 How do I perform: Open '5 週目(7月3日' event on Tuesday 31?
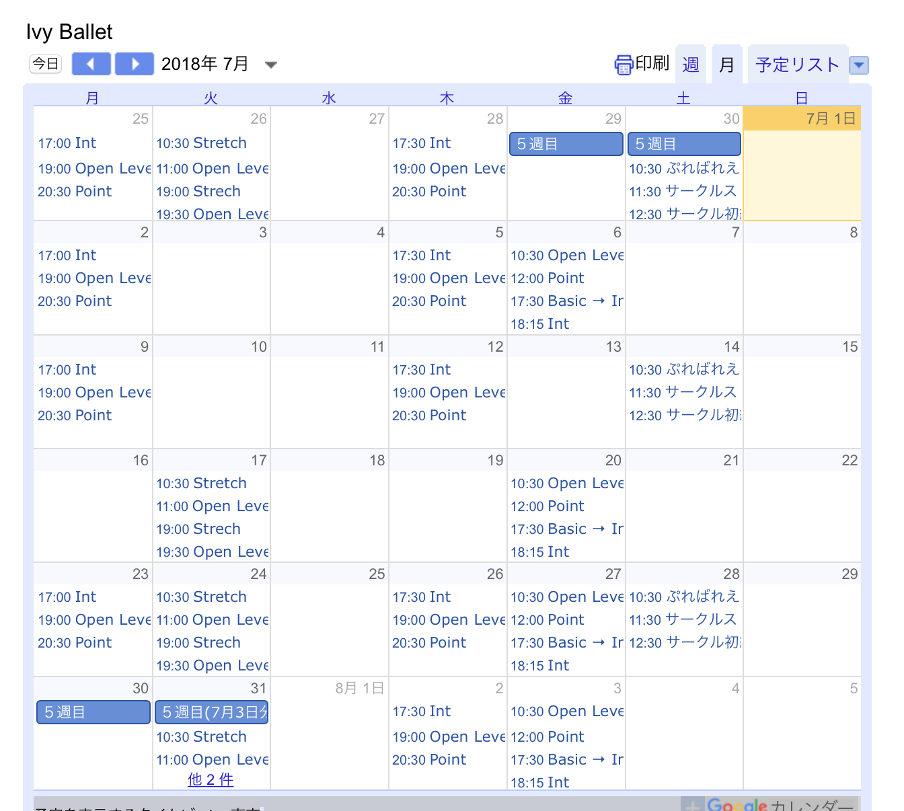(211, 712)
